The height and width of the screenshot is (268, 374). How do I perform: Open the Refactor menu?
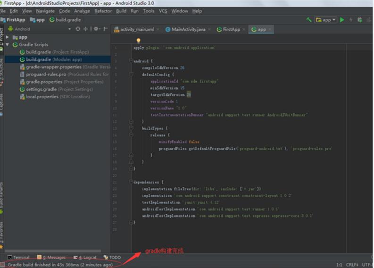tap(103, 11)
